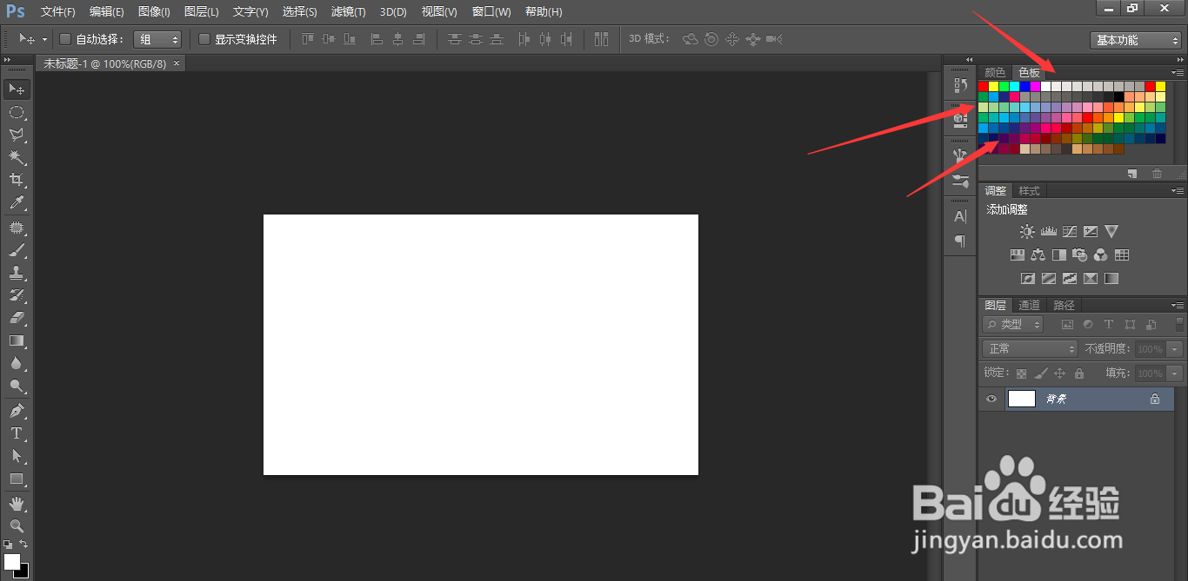Select the Pen tool
This screenshot has width=1188, height=581.
pos(17,410)
